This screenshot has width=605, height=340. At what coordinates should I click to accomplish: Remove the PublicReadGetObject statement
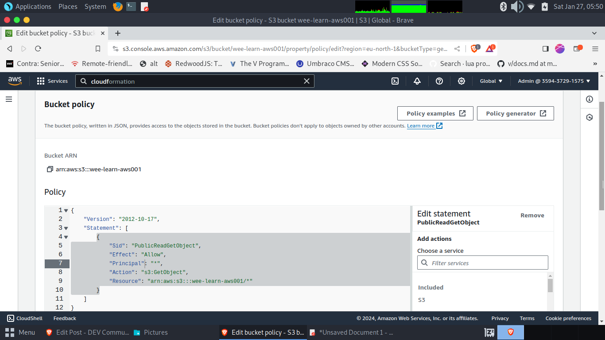[x=532, y=215]
